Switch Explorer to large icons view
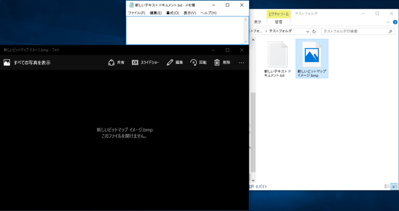Image resolution: width=399 pixels, height=211 pixels. tap(394, 186)
